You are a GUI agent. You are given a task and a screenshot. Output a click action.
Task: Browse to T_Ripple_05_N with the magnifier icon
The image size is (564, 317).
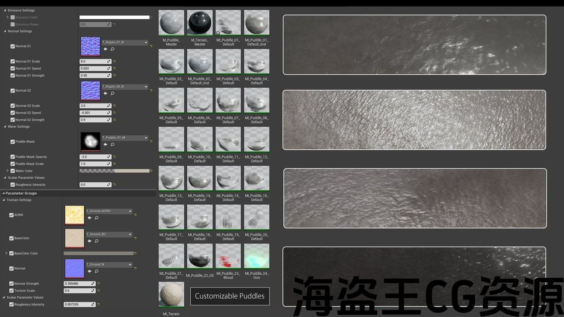pyautogui.click(x=112, y=93)
